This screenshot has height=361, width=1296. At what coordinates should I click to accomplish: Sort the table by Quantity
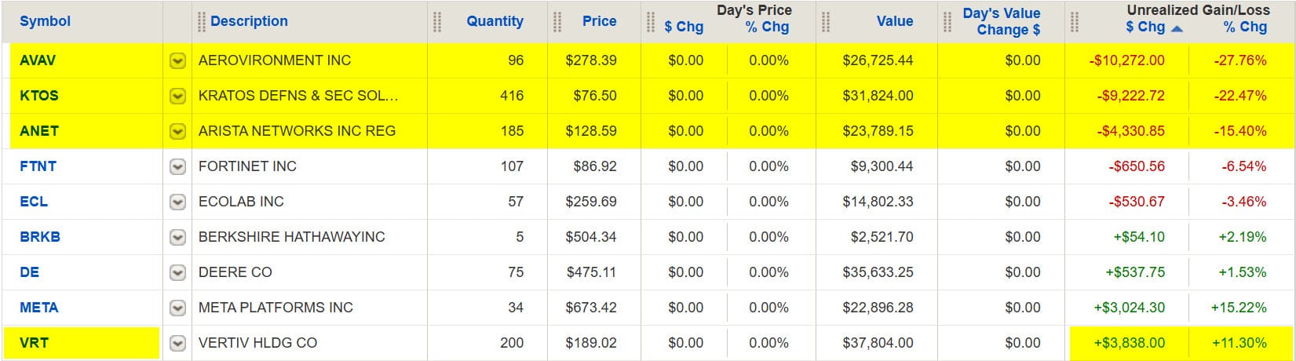tap(495, 21)
